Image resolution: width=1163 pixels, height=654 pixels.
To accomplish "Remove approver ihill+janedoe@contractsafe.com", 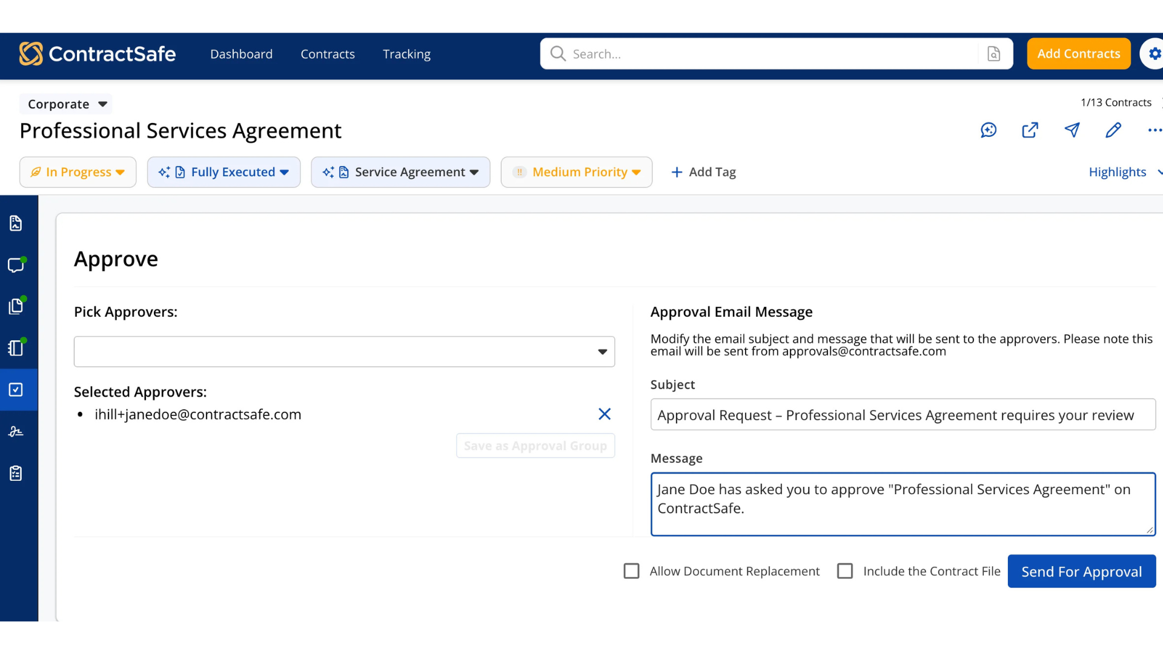I will coord(605,414).
